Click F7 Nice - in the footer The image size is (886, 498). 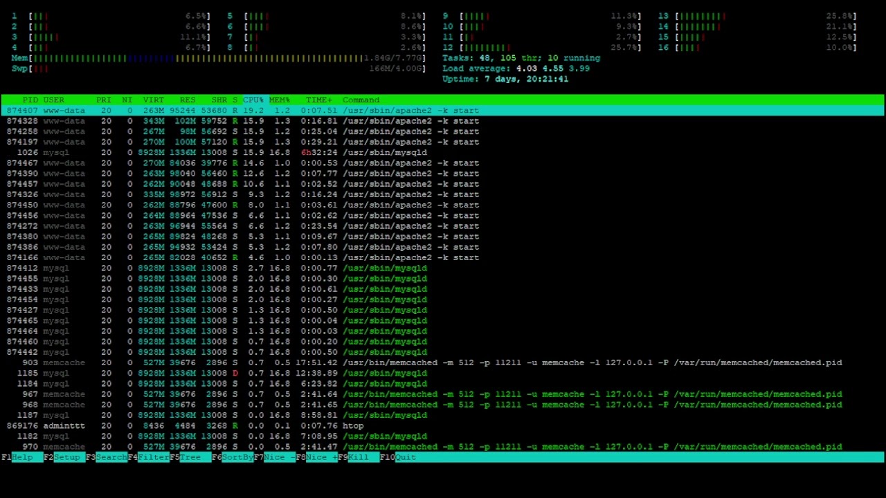click(x=274, y=457)
